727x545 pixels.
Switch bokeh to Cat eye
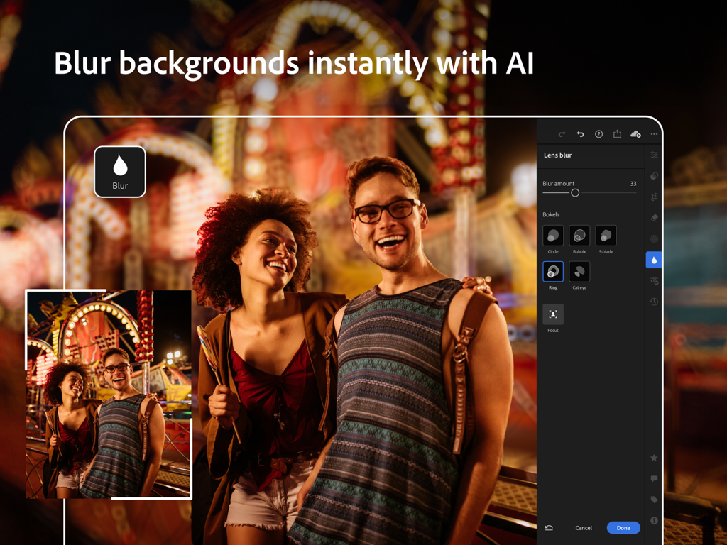coord(579,272)
